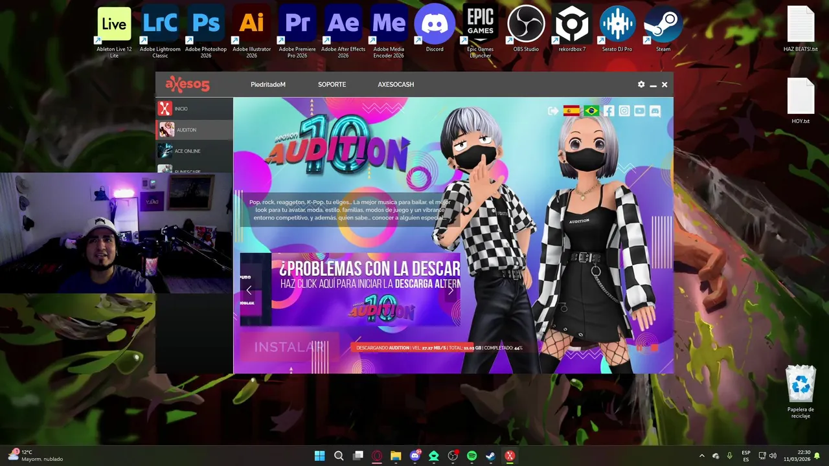The width and height of the screenshot is (829, 466).
Task: Open rekordbox 7 desktop shortcut
Action: tap(572, 29)
